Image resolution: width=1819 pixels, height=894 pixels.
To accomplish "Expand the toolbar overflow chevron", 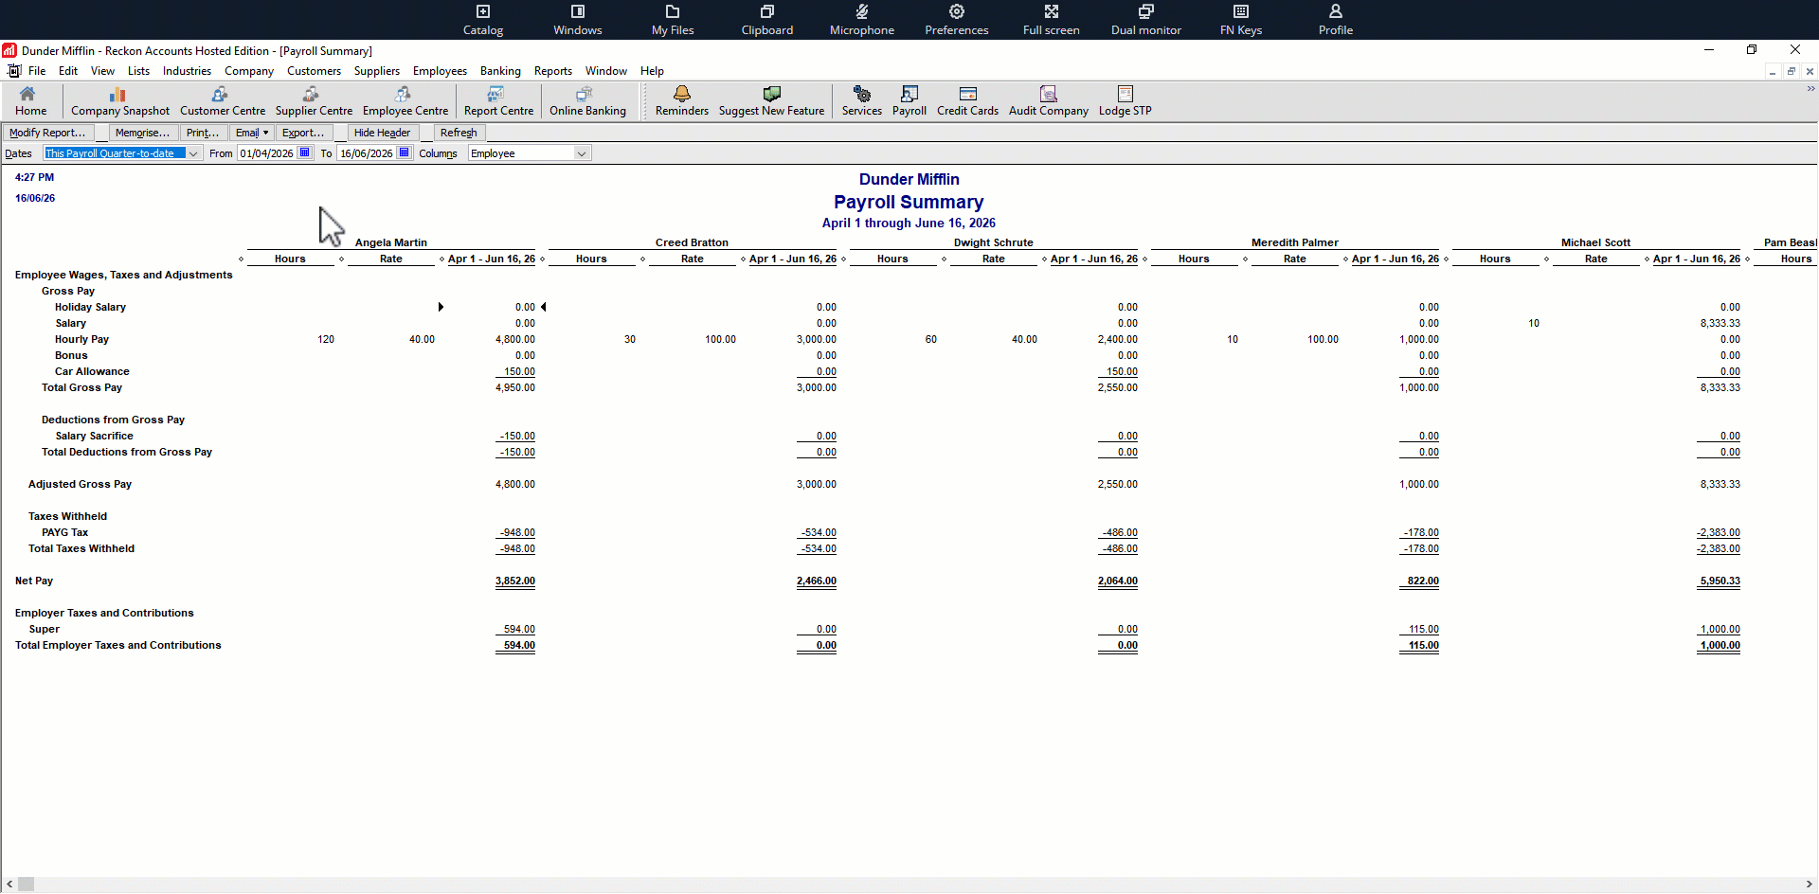I will [x=1810, y=89].
